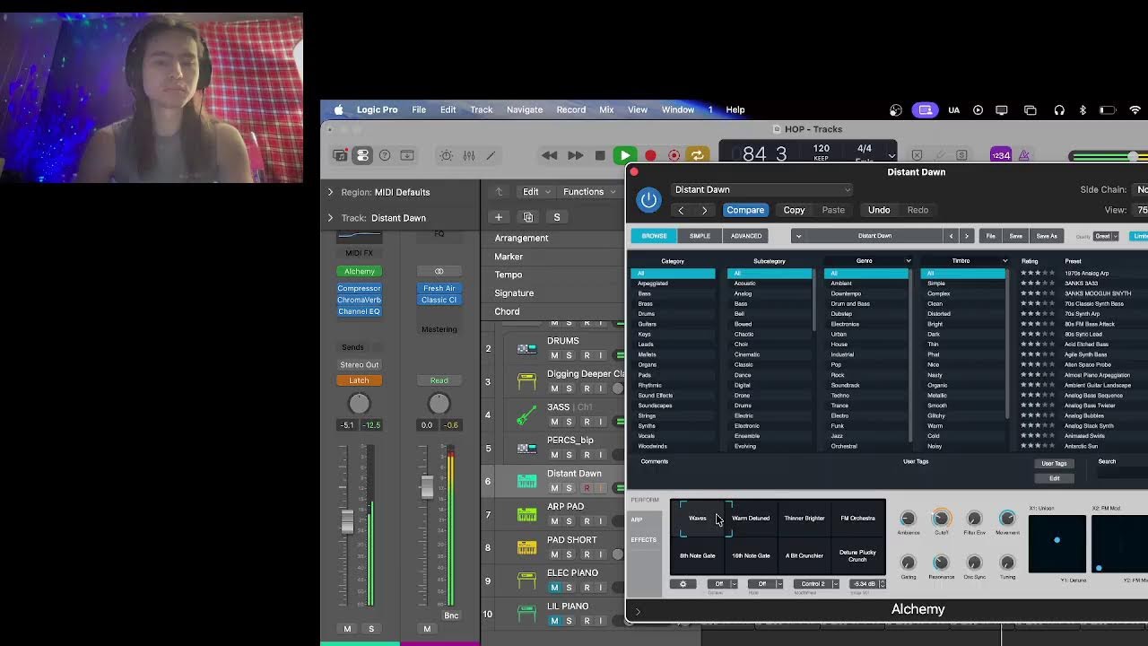
Task: Fast forward the playhead
Action: (575, 155)
